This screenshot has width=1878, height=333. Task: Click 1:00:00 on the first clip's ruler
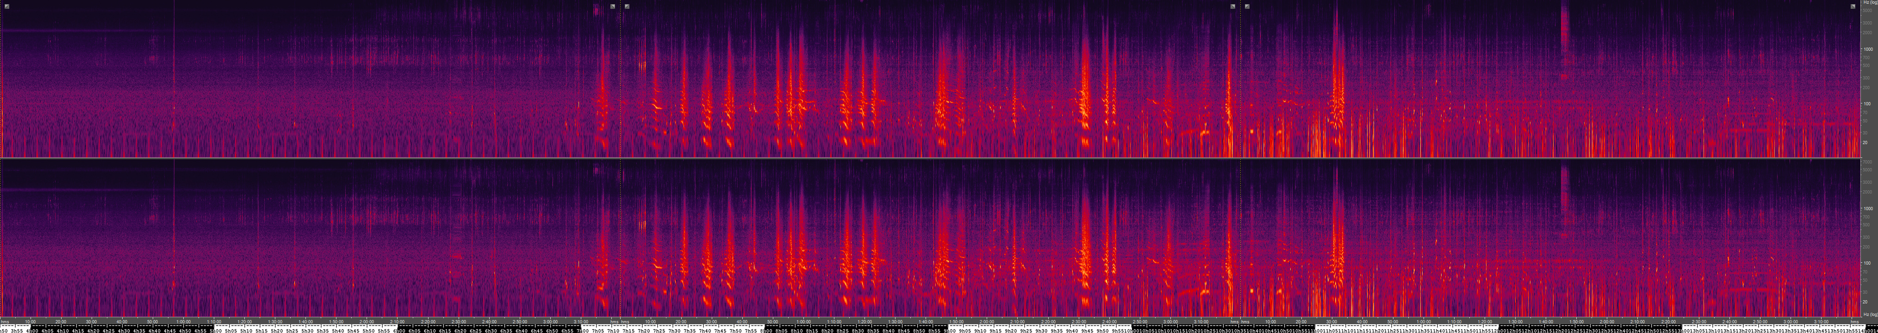click(x=184, y=321)
